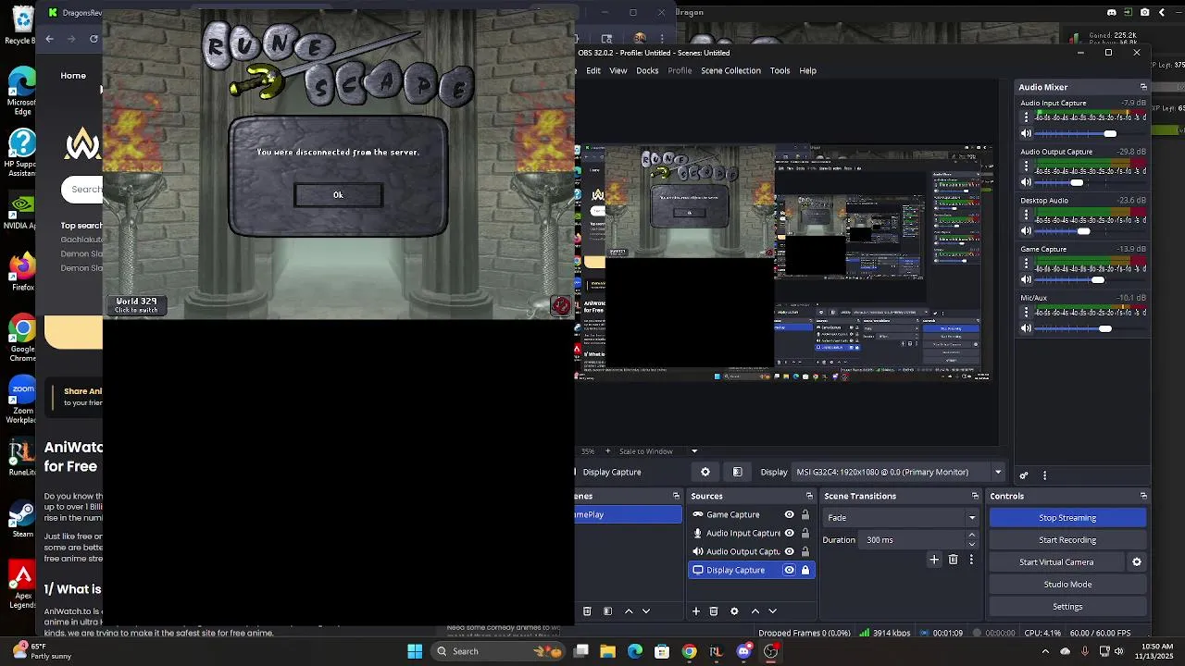
Task: Open the Fade transition dropdown
Action: 902,517
